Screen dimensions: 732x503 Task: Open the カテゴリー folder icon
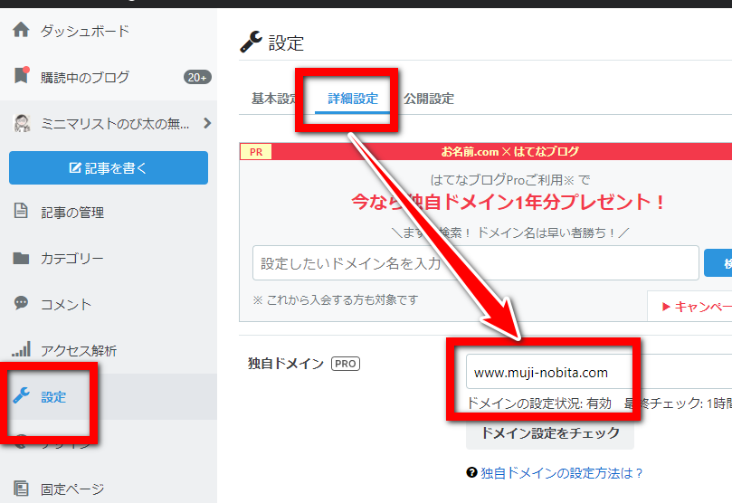coord(21,258)
